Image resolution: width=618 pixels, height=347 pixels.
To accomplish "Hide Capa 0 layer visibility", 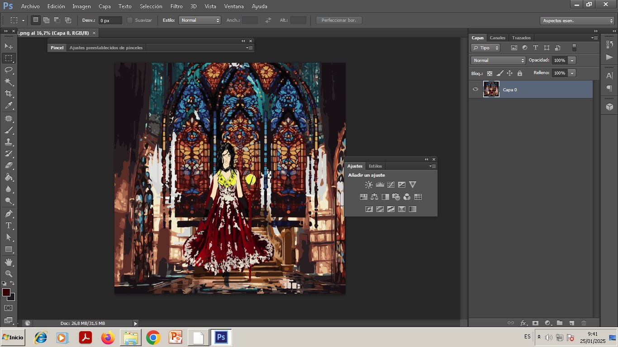I will 475,89.
